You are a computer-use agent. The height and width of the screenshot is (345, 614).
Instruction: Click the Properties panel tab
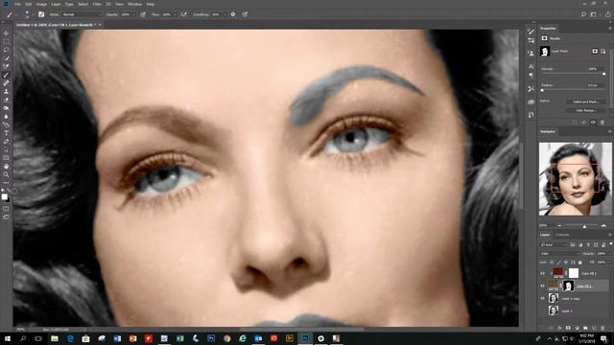point(548,28)
